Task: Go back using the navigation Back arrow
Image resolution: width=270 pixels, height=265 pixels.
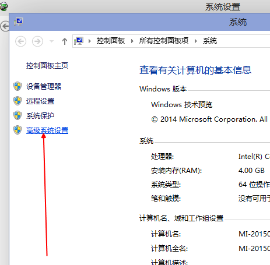Action: [x=20, y=41]
